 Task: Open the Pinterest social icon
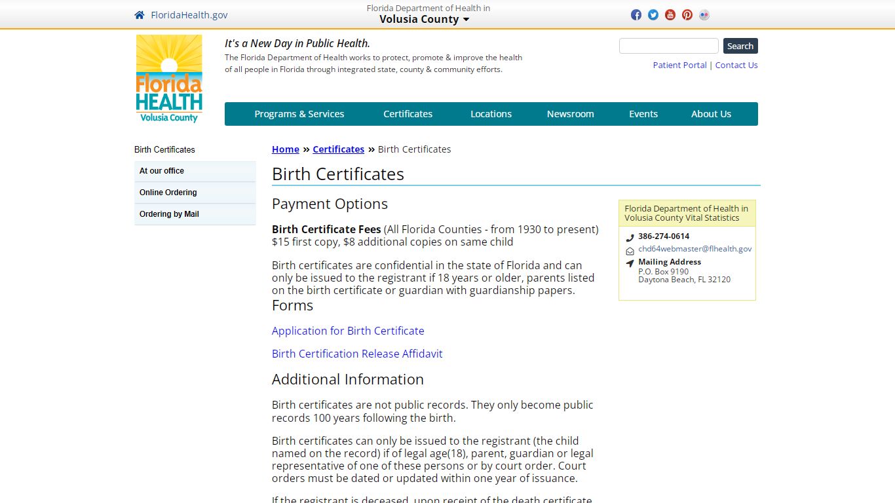coord(687,15)
